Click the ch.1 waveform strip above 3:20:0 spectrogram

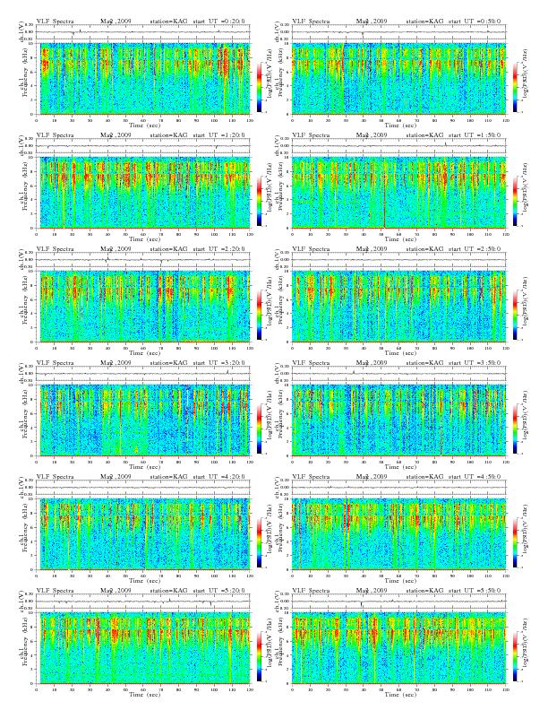pyautogui.click(x=143, y=374)
